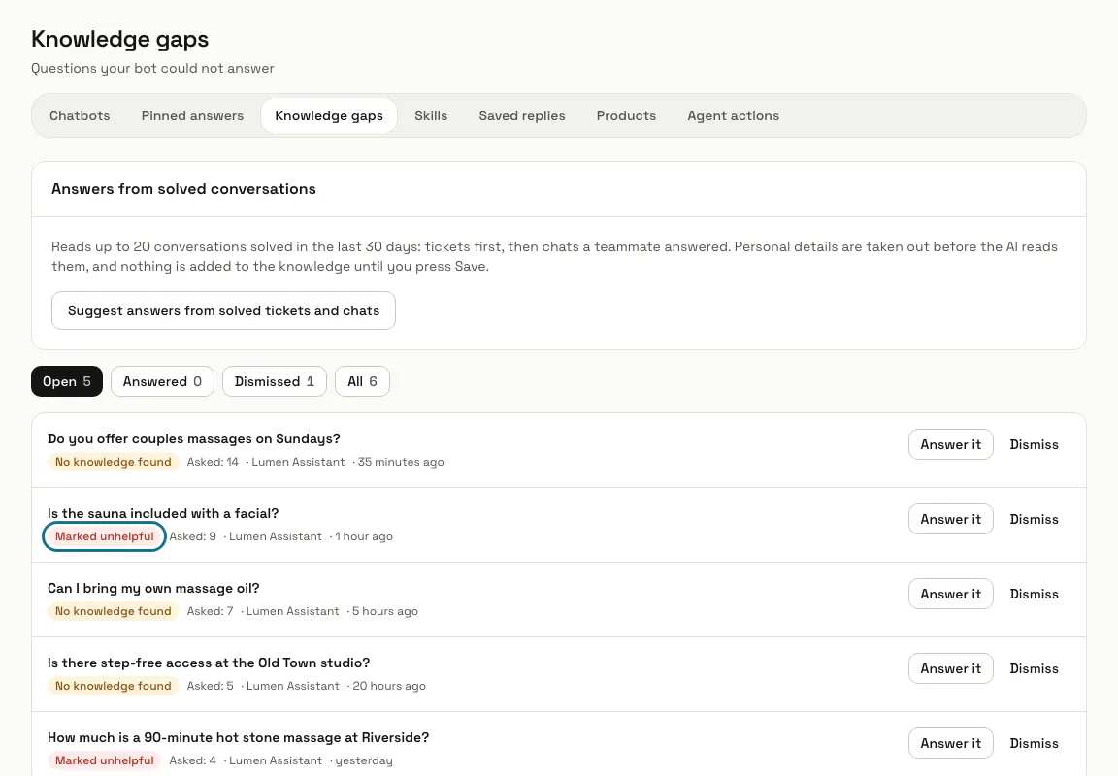
Task: Click 'No knowledge found' badge on massage oil row
Action: coord(114,611)
